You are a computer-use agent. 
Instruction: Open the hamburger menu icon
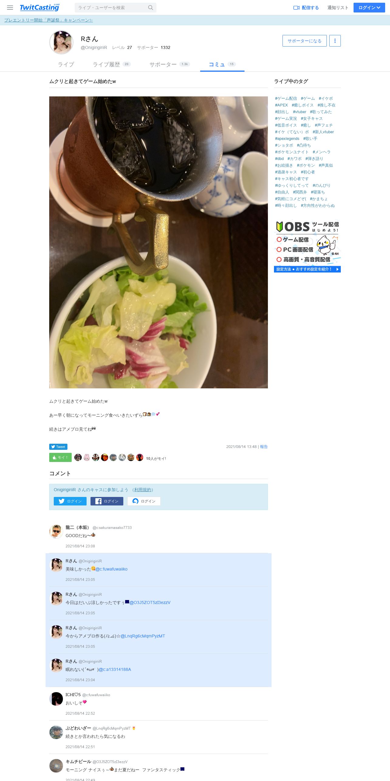(10, 8)
